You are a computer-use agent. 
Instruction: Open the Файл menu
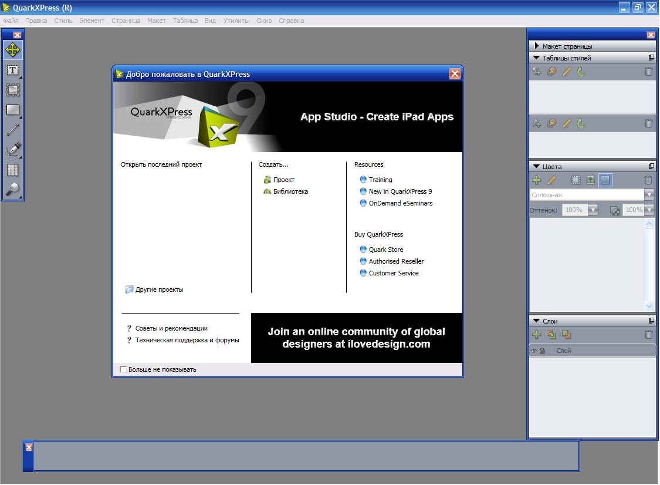tap(11, 21)
